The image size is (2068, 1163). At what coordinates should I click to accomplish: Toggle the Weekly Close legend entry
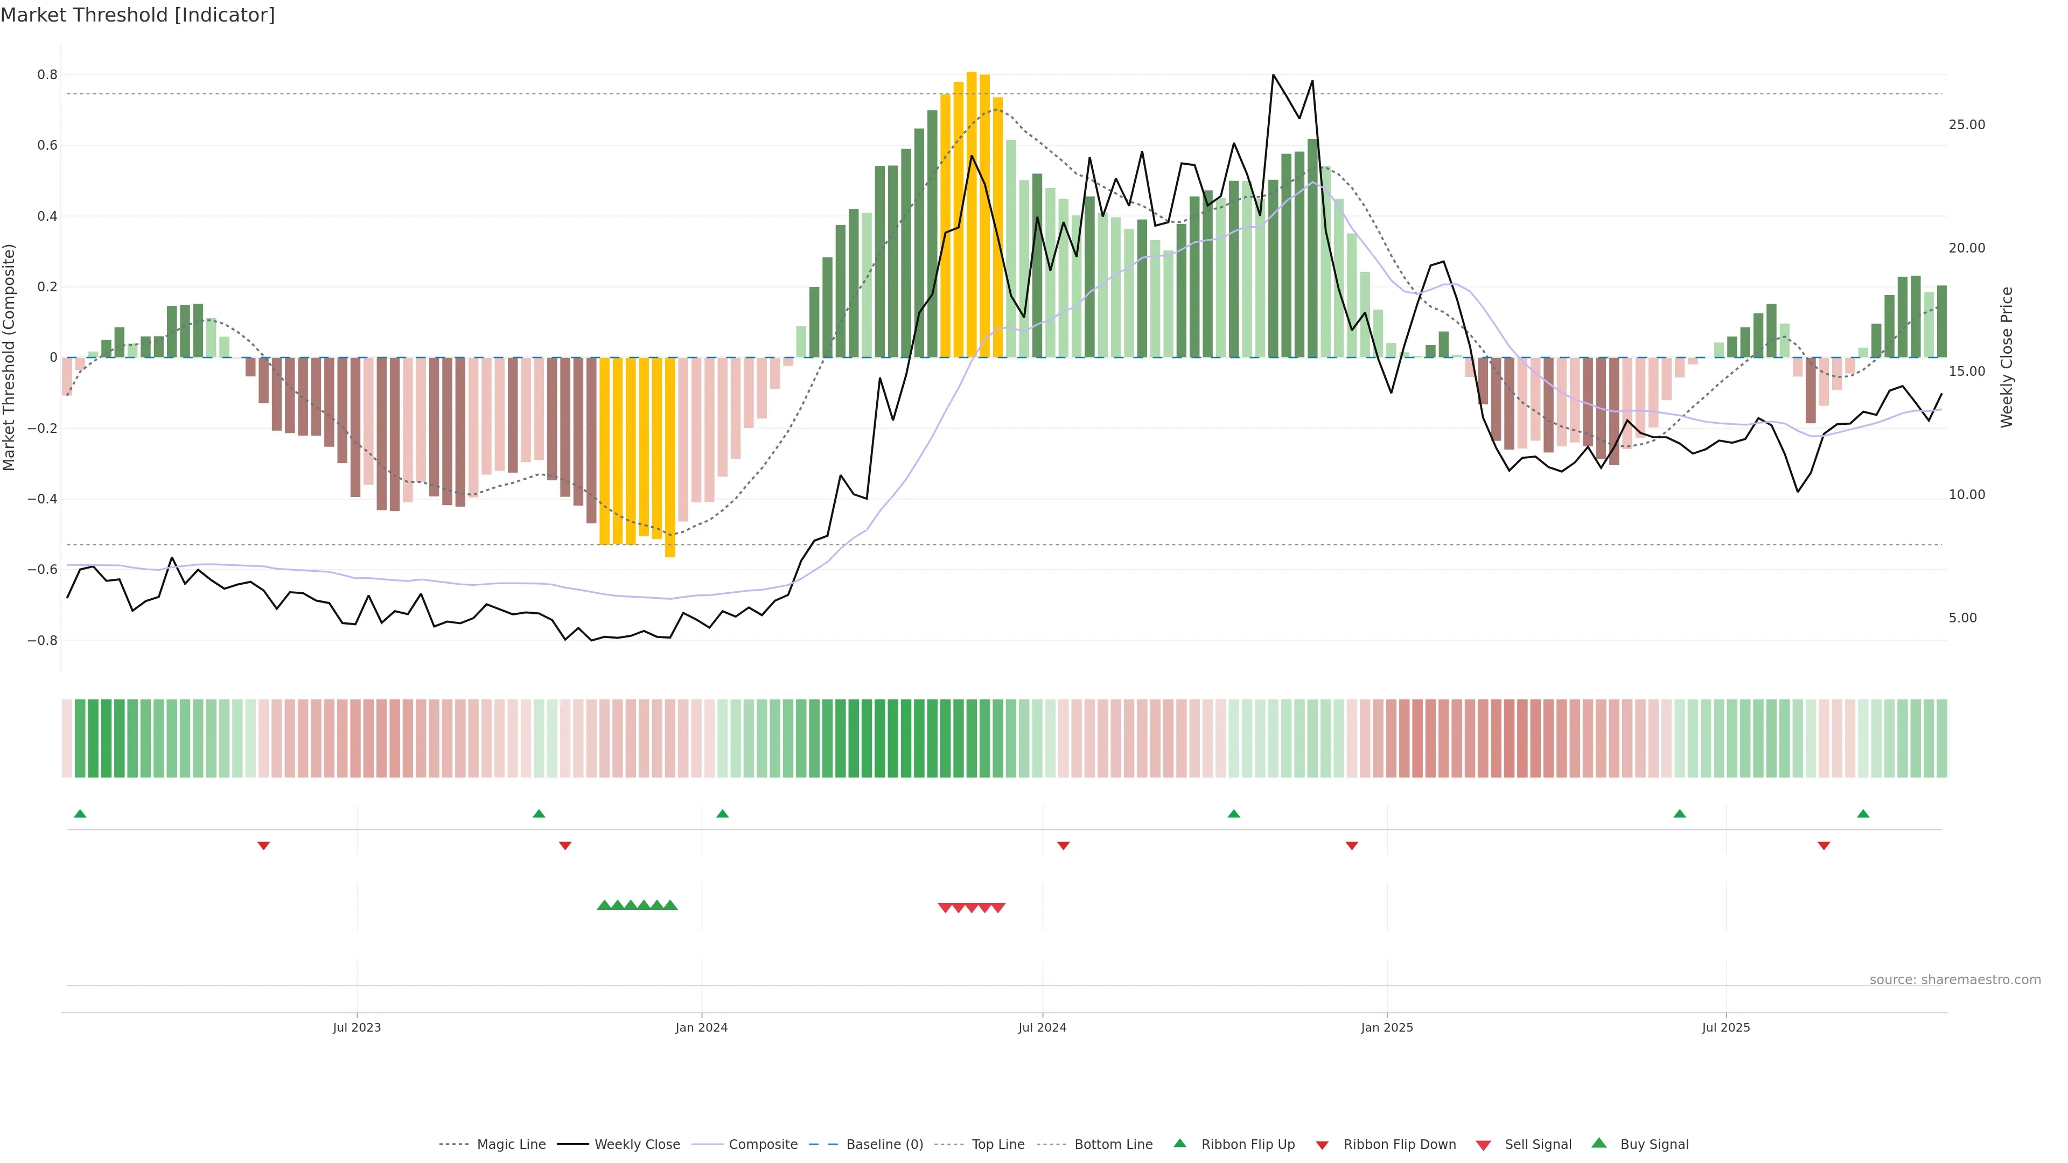[x=637, y=1145]
